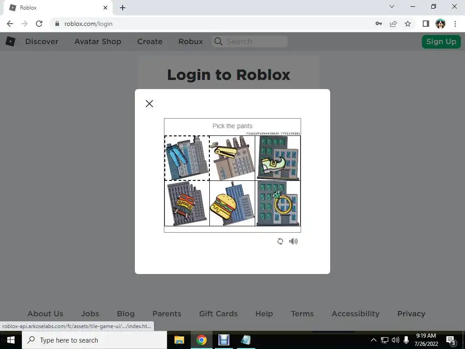The height and width of the screenshot is (349, 465).
Task: Share this page icon
Action: tap(393, 24)
